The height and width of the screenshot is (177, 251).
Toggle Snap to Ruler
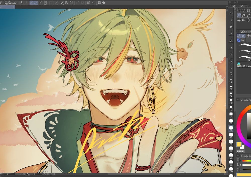click(x=32, y=3)
